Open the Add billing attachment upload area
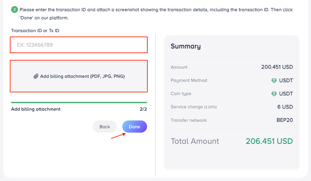 (x=79, y=76)
